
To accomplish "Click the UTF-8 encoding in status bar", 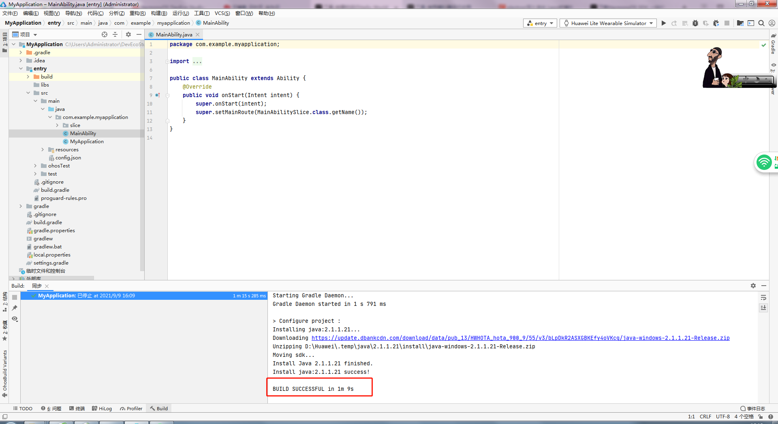I will click(x=722, y=416).
